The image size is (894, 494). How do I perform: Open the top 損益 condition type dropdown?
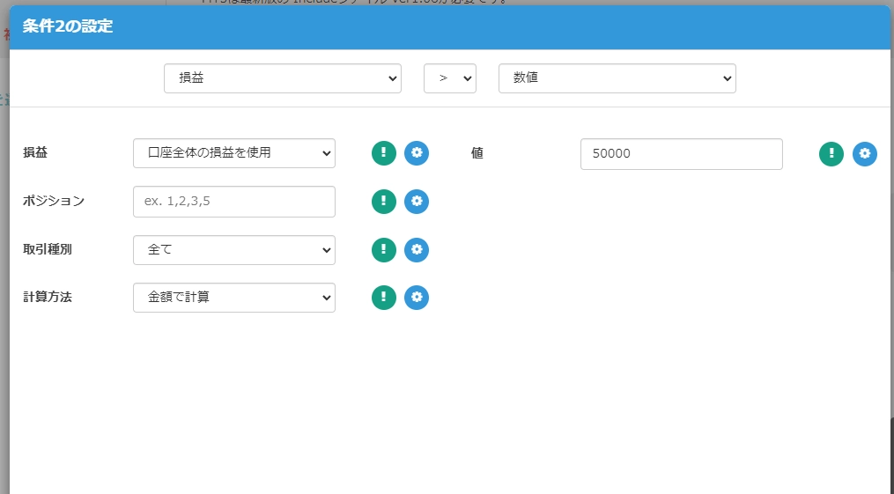point(282,78)
